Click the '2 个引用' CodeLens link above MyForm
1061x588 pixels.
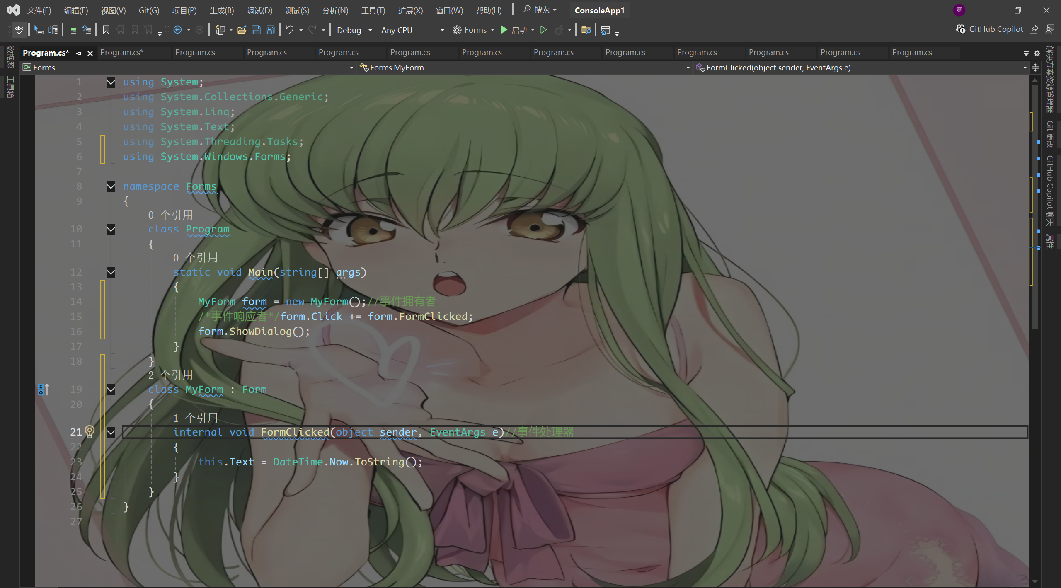click(x=170, y=375)
